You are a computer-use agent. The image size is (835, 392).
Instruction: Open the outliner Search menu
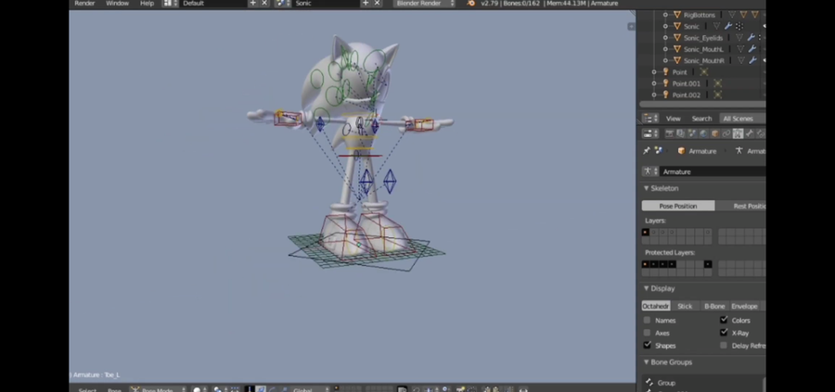click(702, 119)
